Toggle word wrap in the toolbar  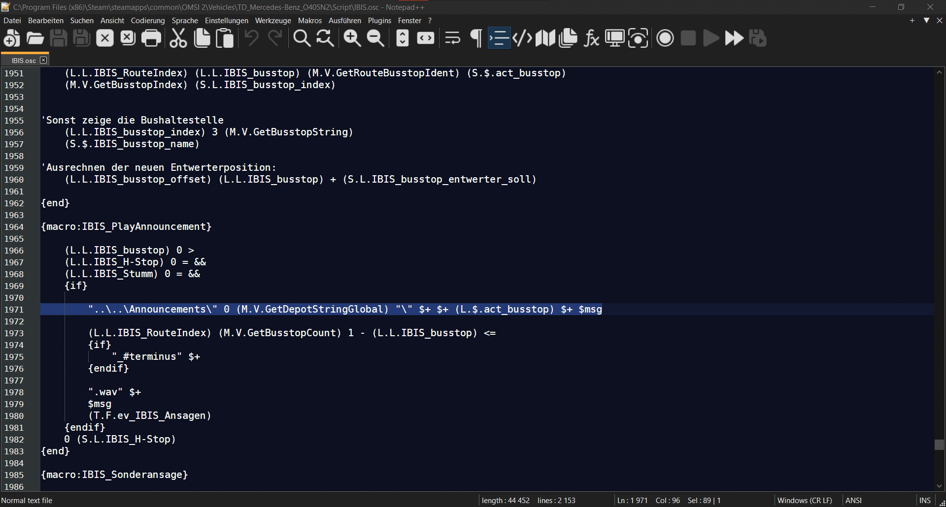452,38
